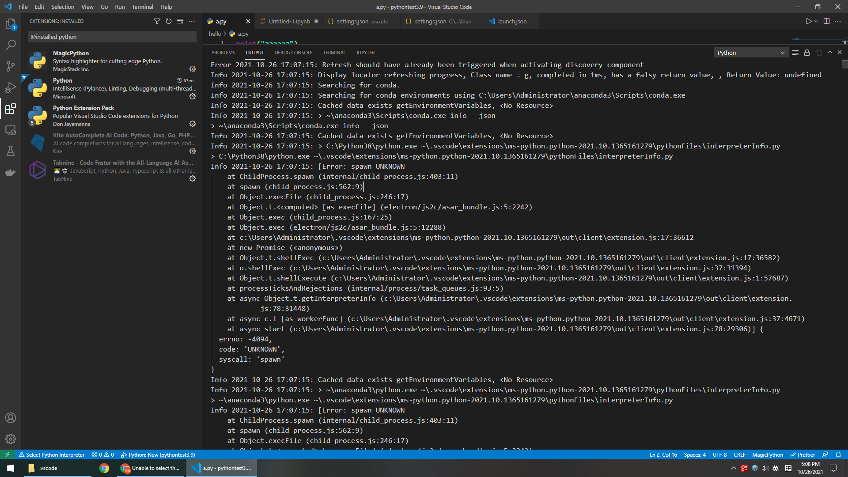Open the File menu
Image resolution: width=848 pixels, height=477 pixels.
pos(23,7)
